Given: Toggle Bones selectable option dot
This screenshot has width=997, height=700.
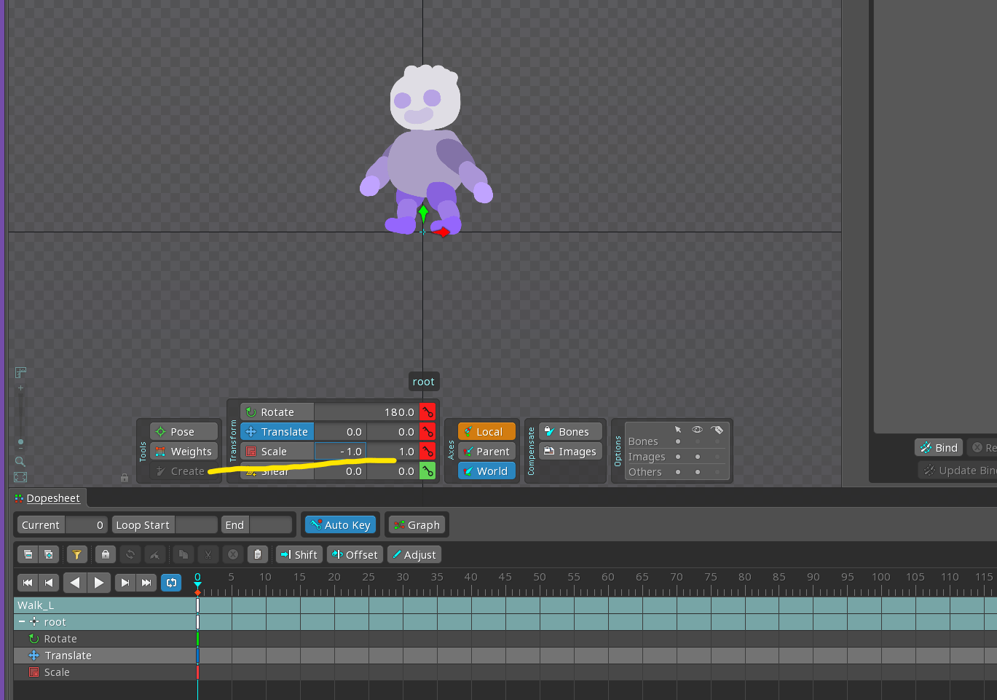Looking at the screenshot, I should coord(678,441).
